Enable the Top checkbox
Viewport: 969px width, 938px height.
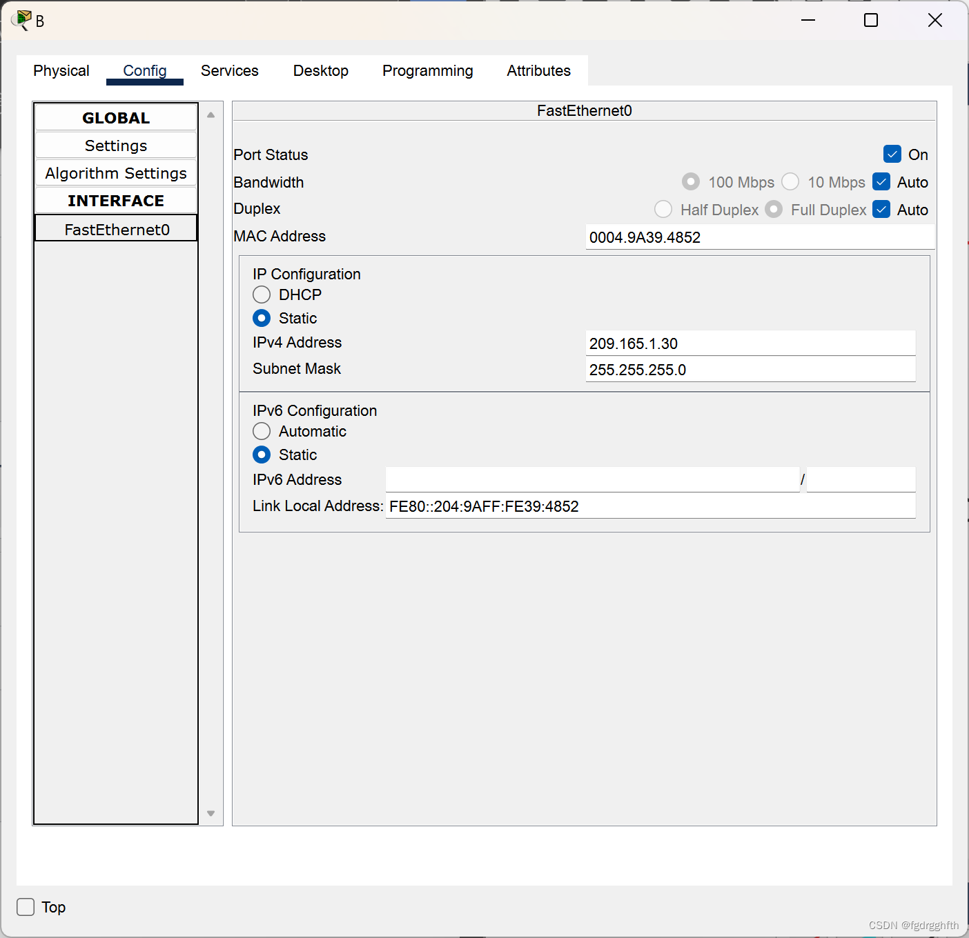pos(26,907)
